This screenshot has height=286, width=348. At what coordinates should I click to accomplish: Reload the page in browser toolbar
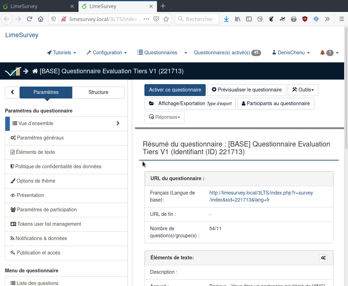pyautogui.click(x=29, y=19)
